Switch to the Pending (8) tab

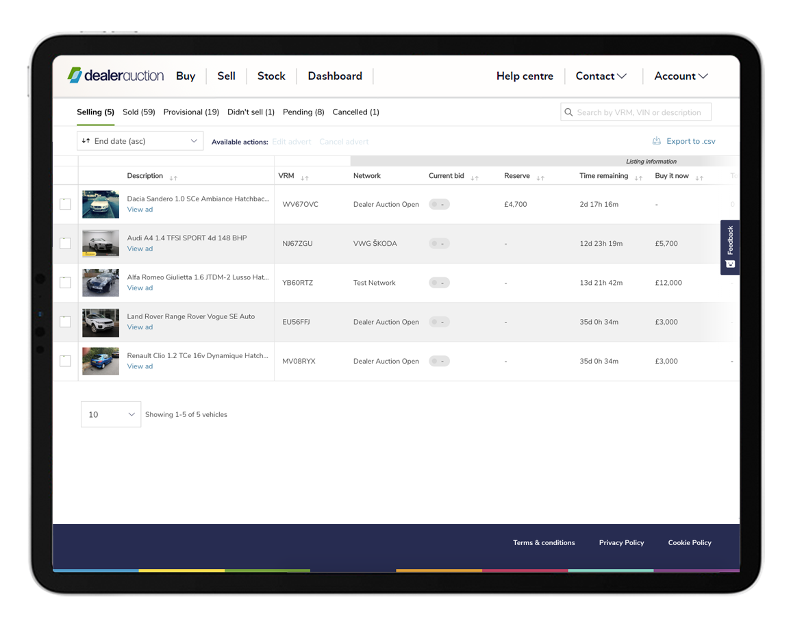pyautogui.click(x=303, y=112)
